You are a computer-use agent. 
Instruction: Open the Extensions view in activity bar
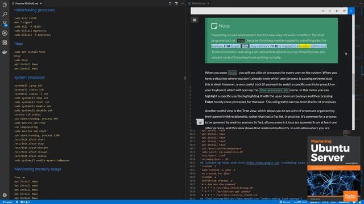[x=5, y=42]
